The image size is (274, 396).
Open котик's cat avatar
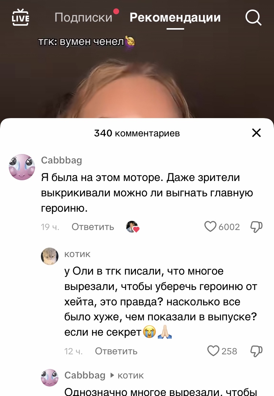(x=50, y=256)
